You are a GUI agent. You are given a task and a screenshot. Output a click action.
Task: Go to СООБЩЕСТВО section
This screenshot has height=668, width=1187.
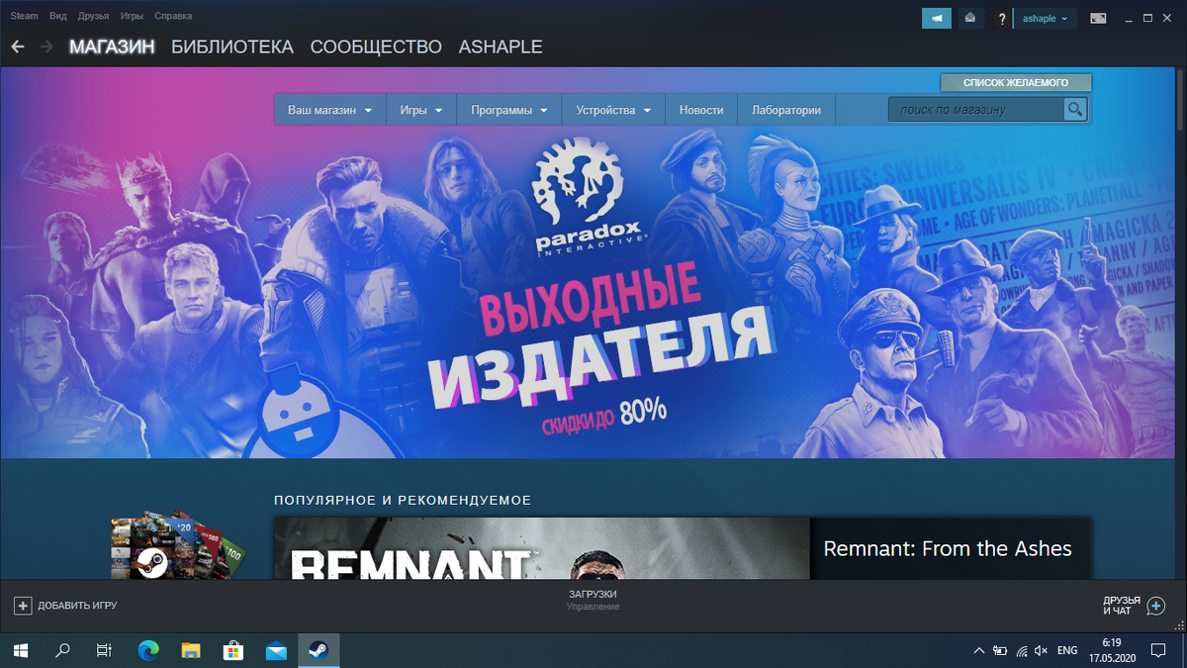point(376,47)
